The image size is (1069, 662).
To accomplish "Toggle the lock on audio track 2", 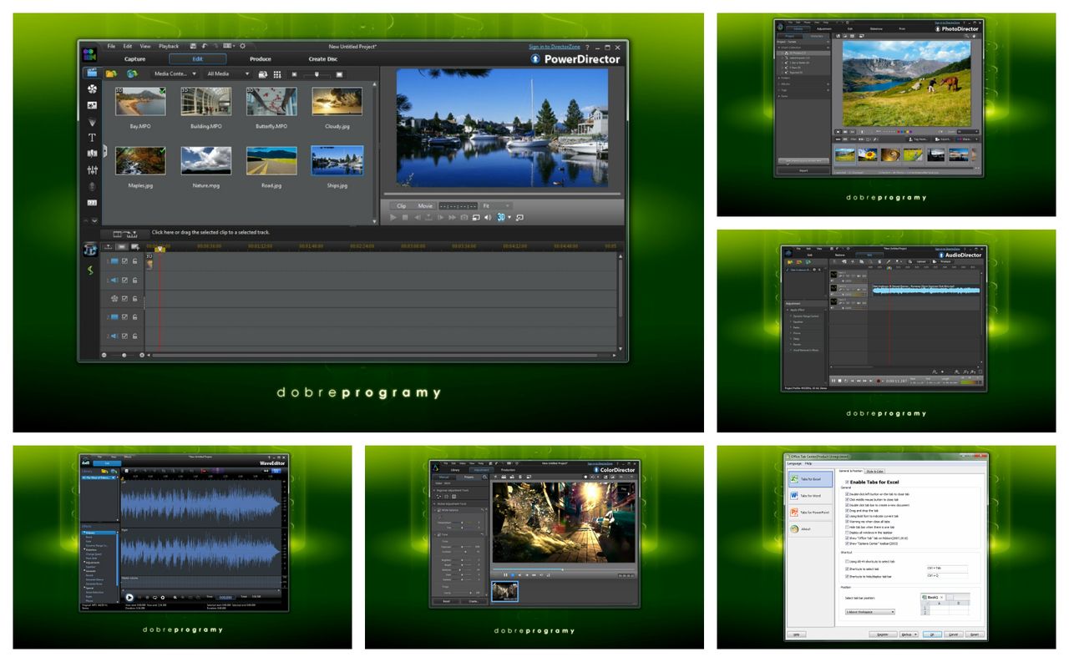I will click(x=134, y=336).
